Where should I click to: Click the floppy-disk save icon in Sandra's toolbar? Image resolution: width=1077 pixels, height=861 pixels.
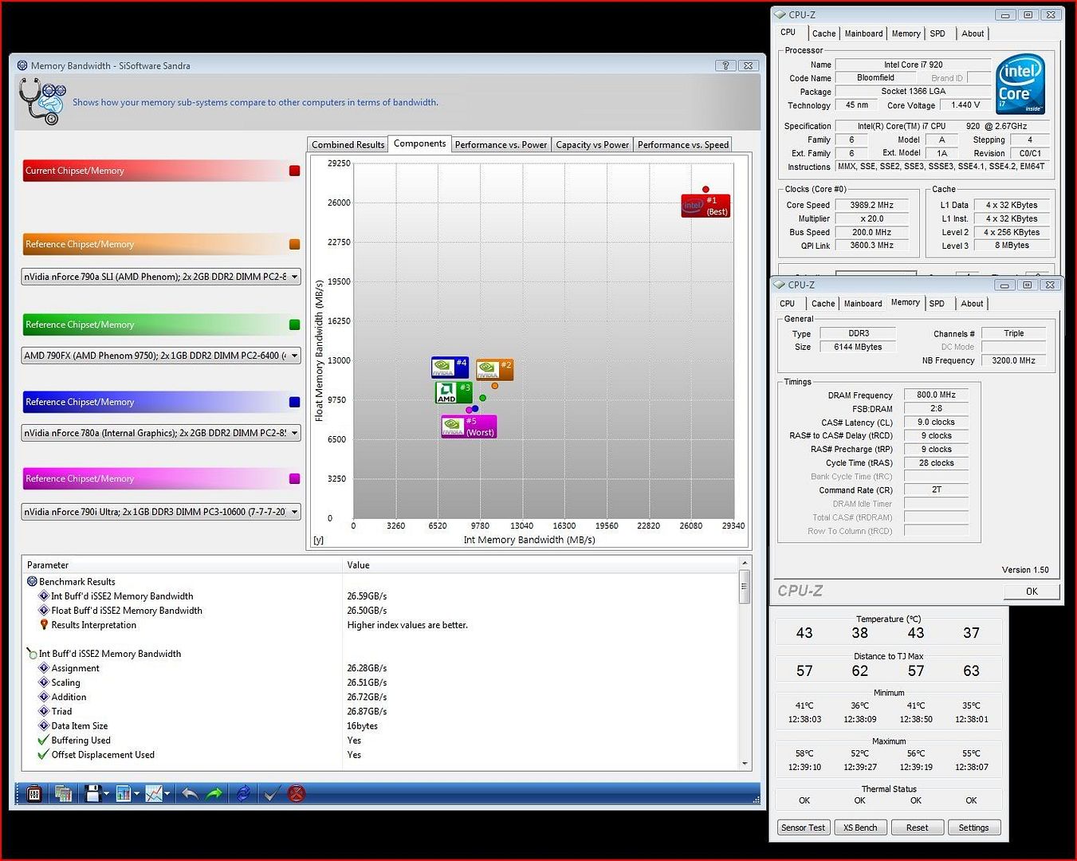coord(92,793)
